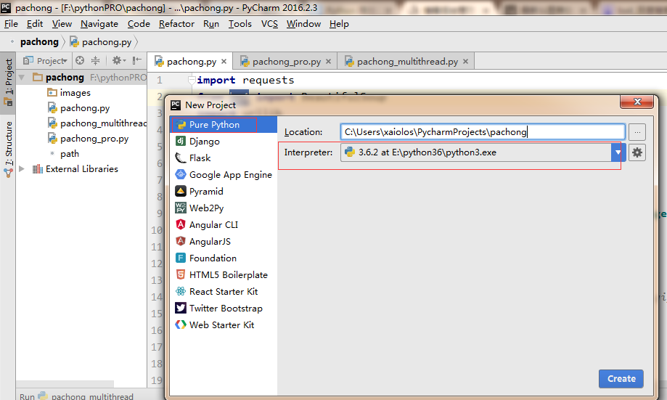667x400 pixels.
Task: Click Run tool window label at bottom
Action: pos(27,396)
